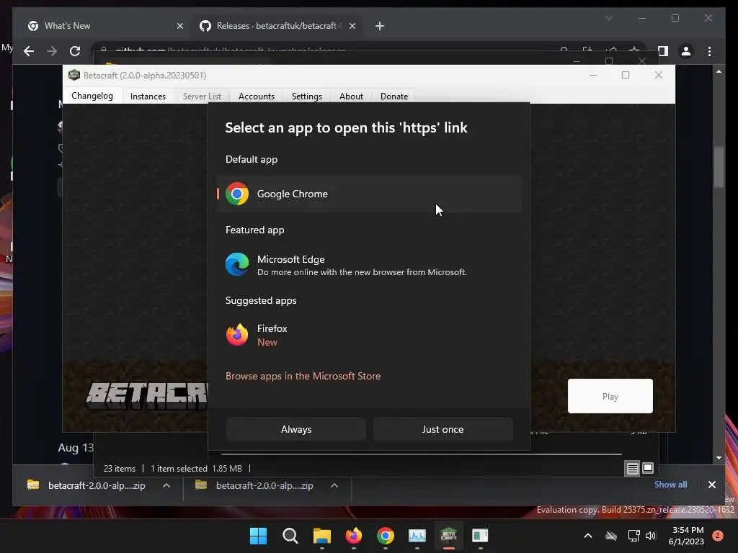Click the Always button
This screenshot has height=553, width=738.
296,429
